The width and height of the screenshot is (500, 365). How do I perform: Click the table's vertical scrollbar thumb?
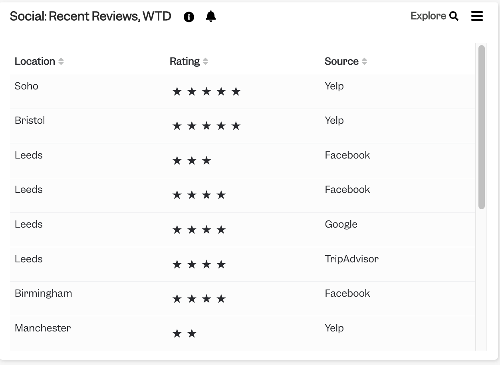[x=482, y=127]
